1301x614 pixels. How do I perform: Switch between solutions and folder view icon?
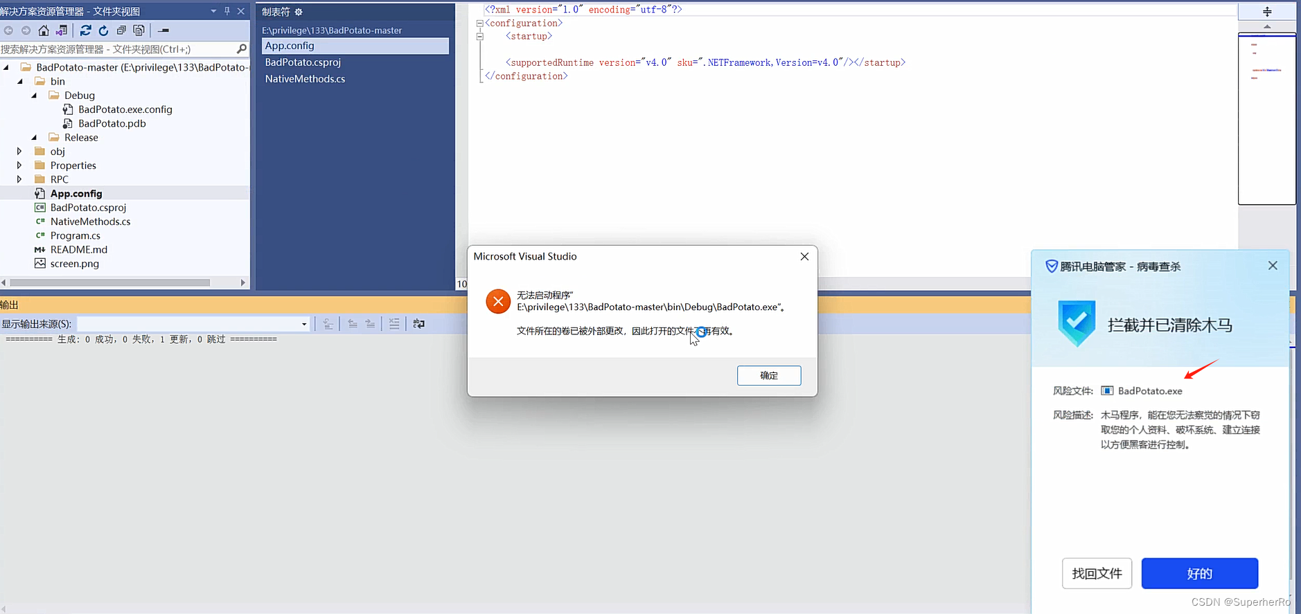[x=62, y=30]
